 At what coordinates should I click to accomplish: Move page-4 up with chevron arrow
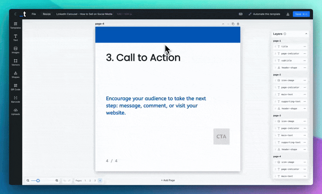(223, 24)
